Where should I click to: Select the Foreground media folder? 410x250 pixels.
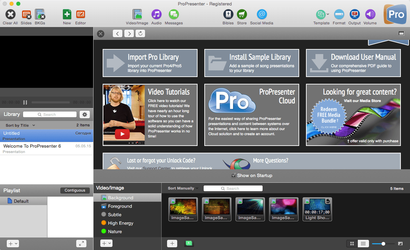127,206
